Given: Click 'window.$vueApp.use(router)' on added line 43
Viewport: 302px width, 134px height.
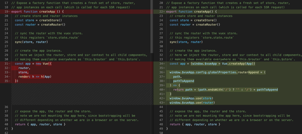Looking at the screenshot, I should (x=192, y=103).
